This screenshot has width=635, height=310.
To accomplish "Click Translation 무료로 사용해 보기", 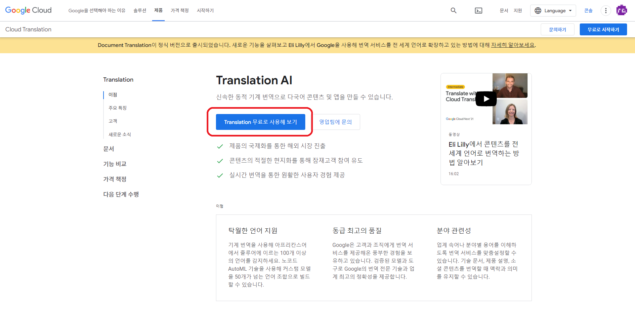I will pos(260,122).
